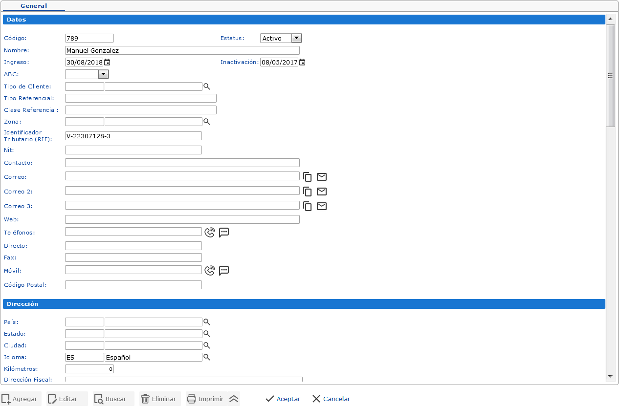Click the Web input field
The width and height of the screenshot is (622, 407).
click(182, 219)
